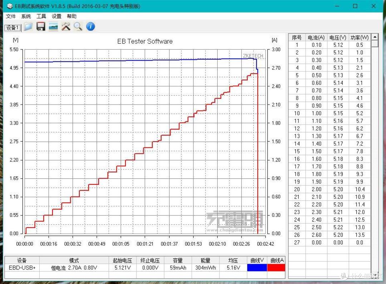Click the 5.121V starting voltage value
Screen dimensions: 386x284
[x=123, y=268]
